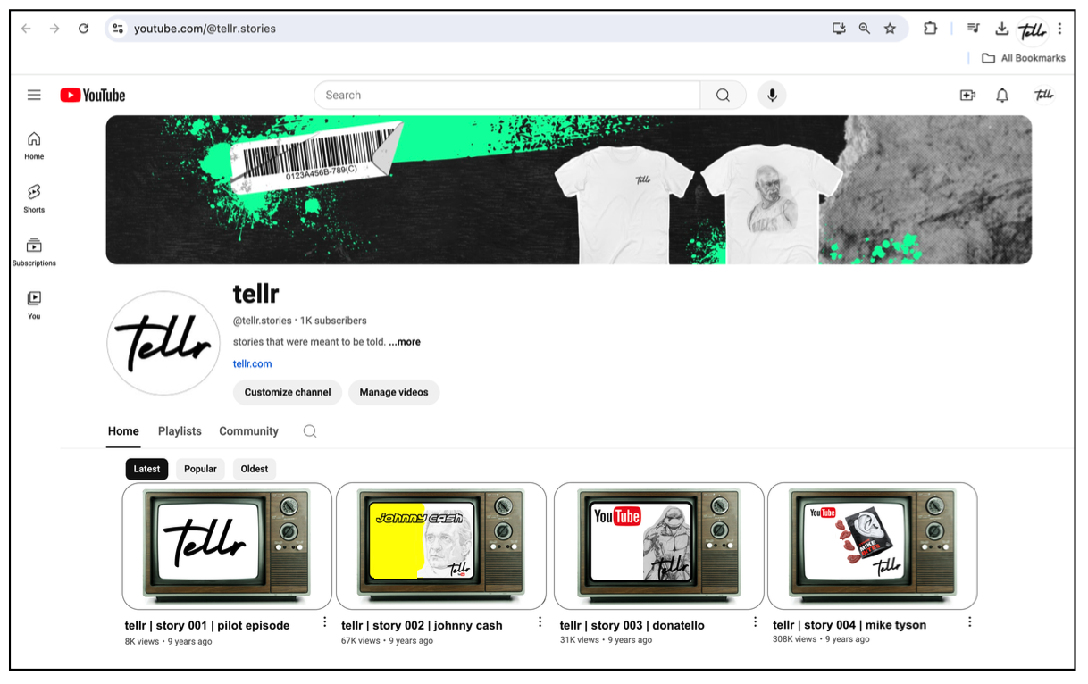Click the address bar URL youtube.com/@tellr.stories
Image resolution: width=1088 pixels, height=684 pixels.
coord(205,29)
